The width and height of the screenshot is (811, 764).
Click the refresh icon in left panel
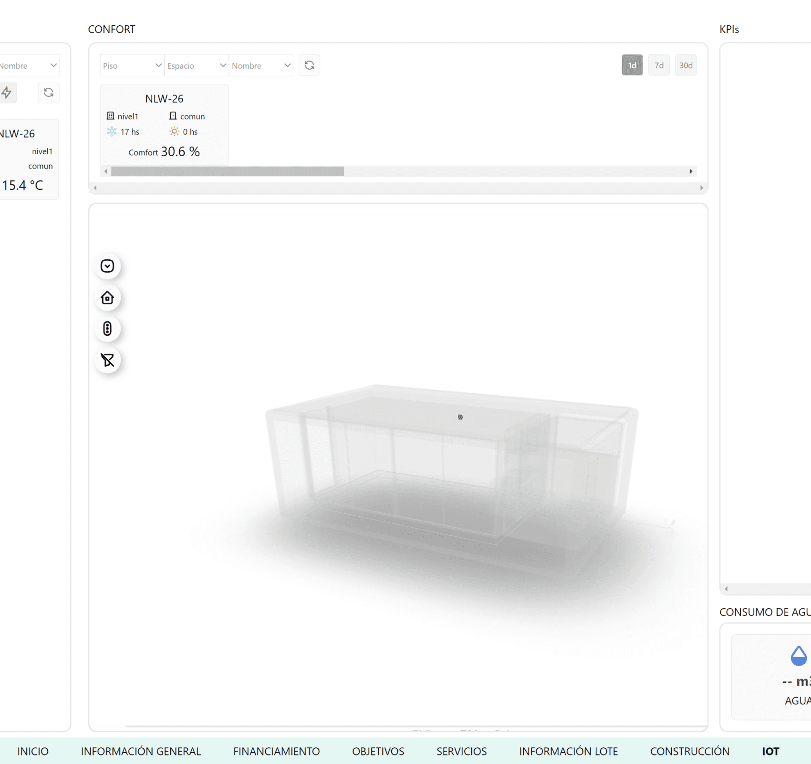pyautogui.click(x=49, y=92)
